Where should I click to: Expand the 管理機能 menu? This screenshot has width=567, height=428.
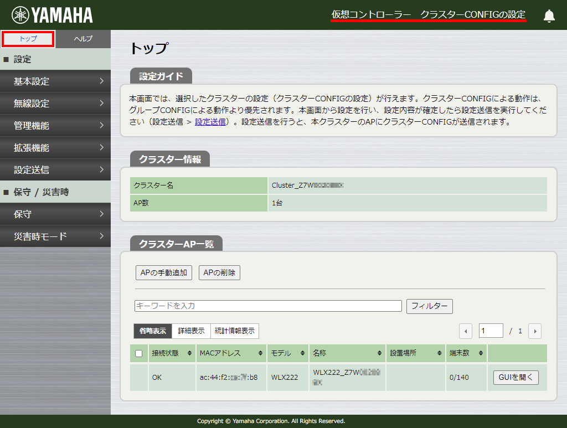(x=55, y=126)
